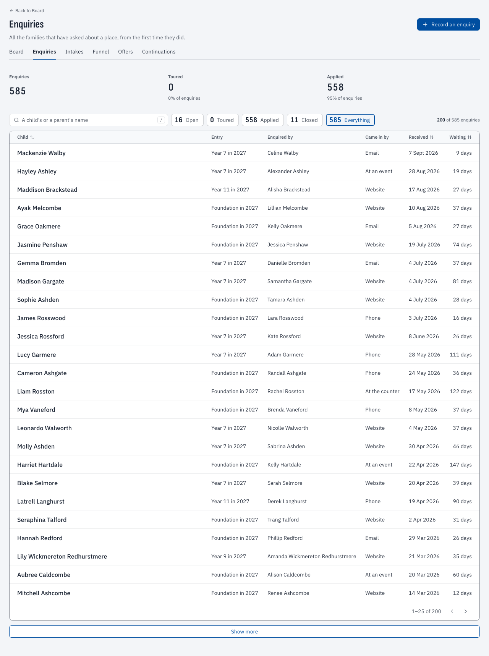The image size is (489, 656).
Task: Open Grace Oakmere's enquiry
Action: pyautogui.click(x=244, y=226)
